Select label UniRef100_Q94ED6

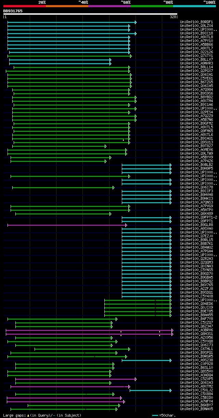(196, 304)
